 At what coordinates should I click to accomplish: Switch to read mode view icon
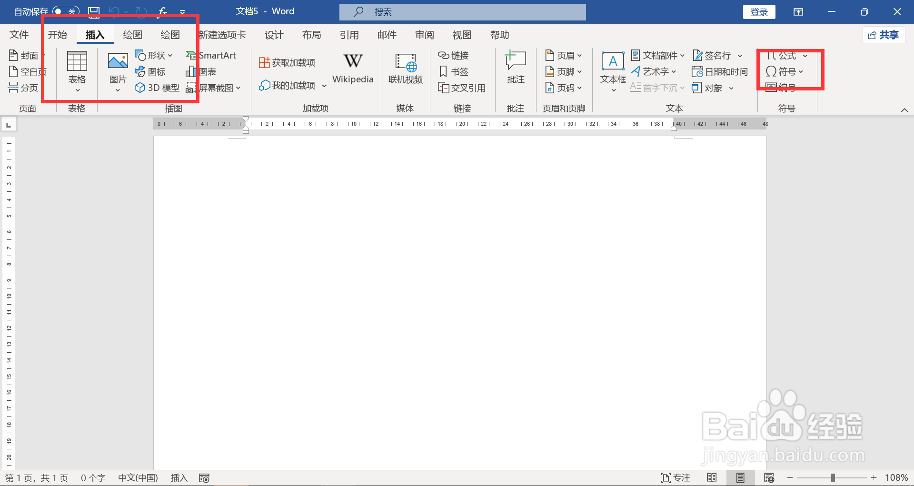(712, 478)
